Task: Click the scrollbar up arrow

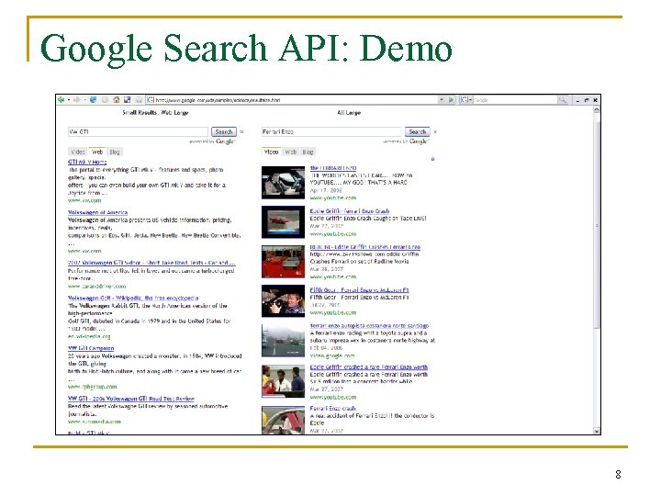Action: [596, 109]
